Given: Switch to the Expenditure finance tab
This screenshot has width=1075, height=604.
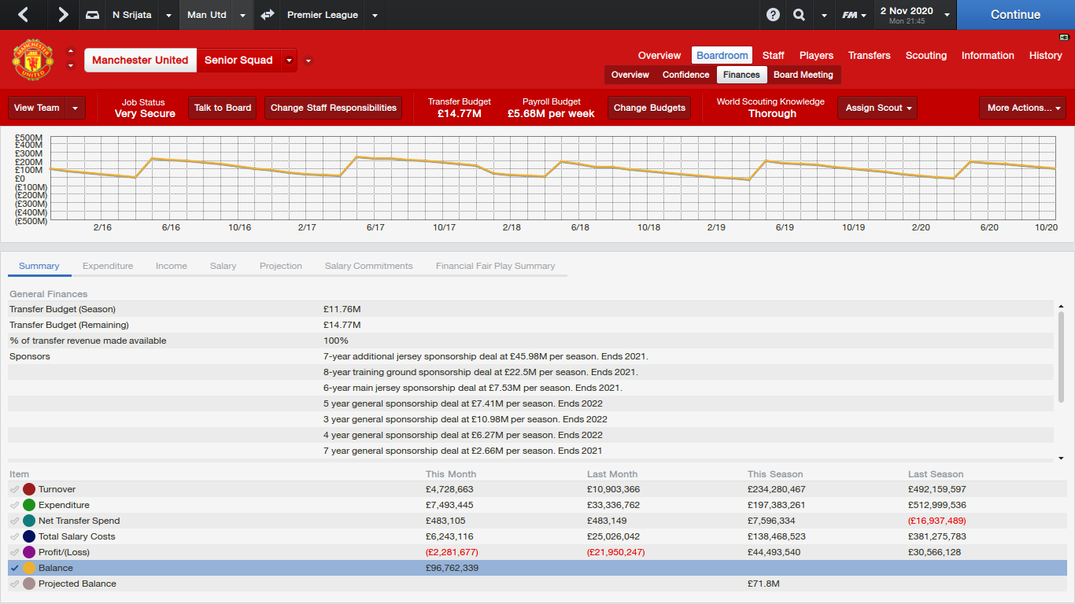Looking at the screenshot, I should [x=108, y=266].
